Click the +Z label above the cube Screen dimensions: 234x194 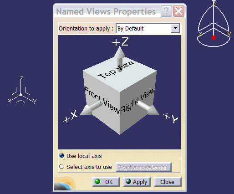click(120, 41)
